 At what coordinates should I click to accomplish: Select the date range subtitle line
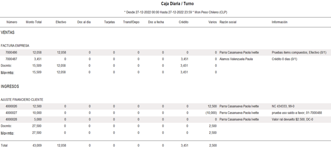tap(176, 13)
